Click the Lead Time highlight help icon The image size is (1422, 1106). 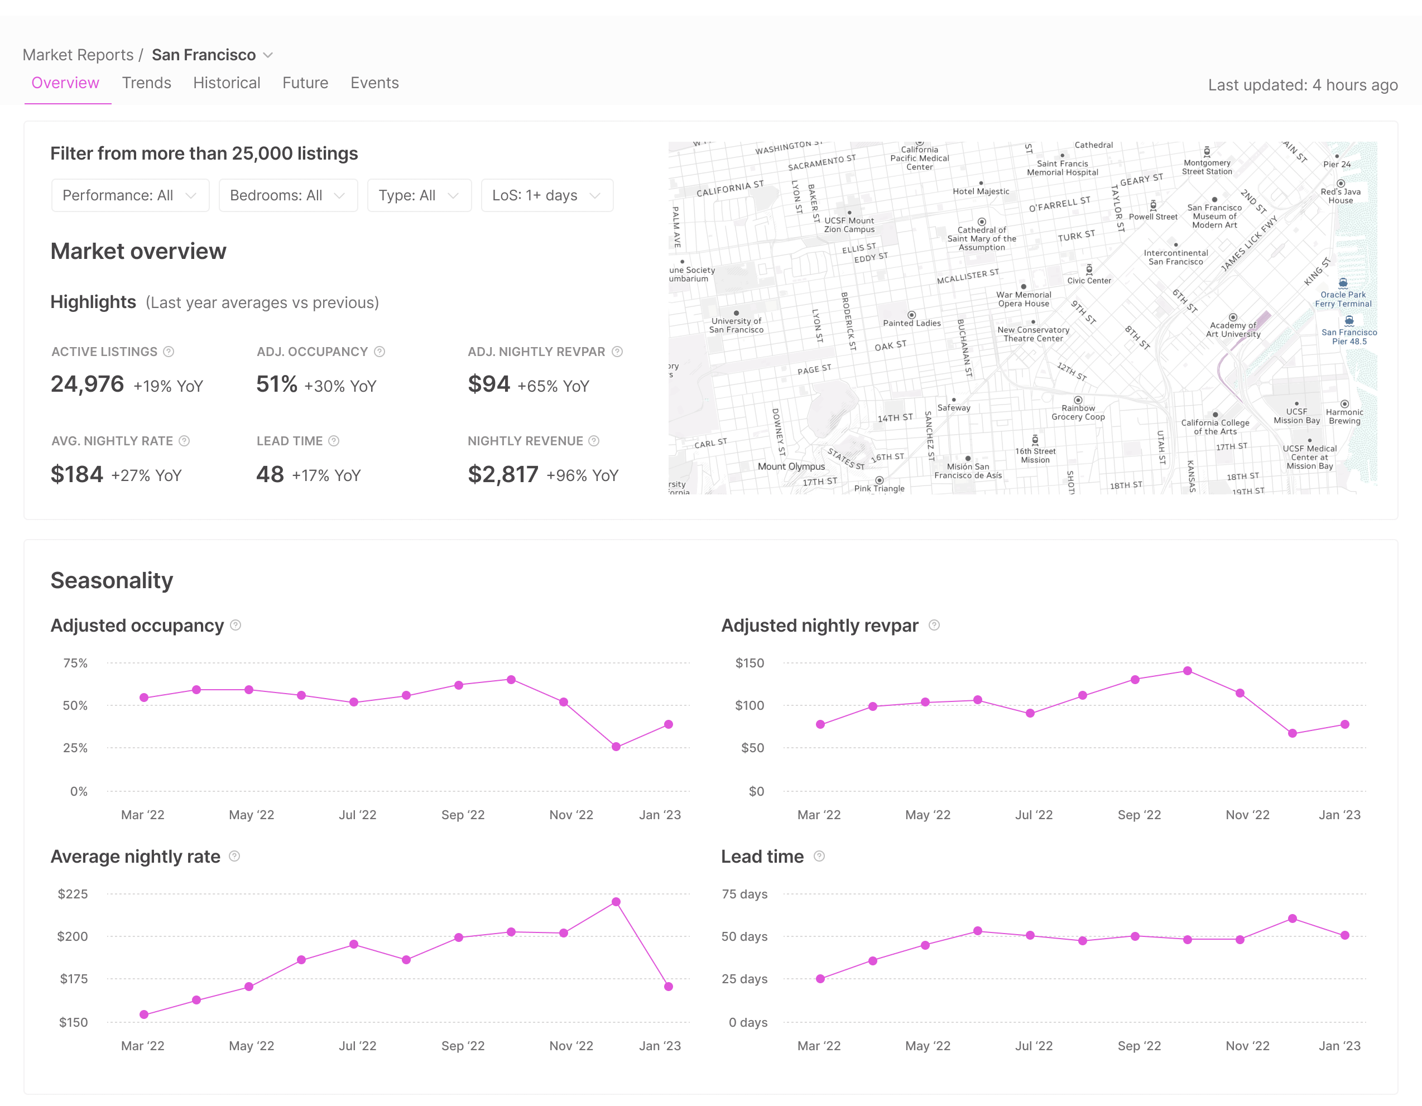tap(334, 441)
